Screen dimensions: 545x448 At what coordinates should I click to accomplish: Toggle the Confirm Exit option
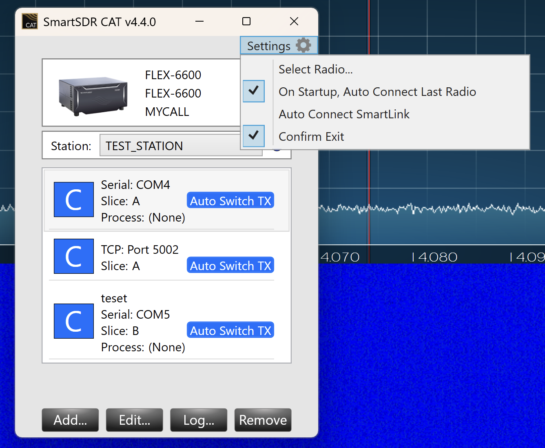311,137
